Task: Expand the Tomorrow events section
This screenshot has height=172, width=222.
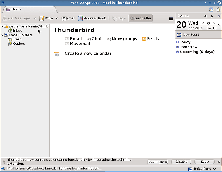Action: coord(177,47)
